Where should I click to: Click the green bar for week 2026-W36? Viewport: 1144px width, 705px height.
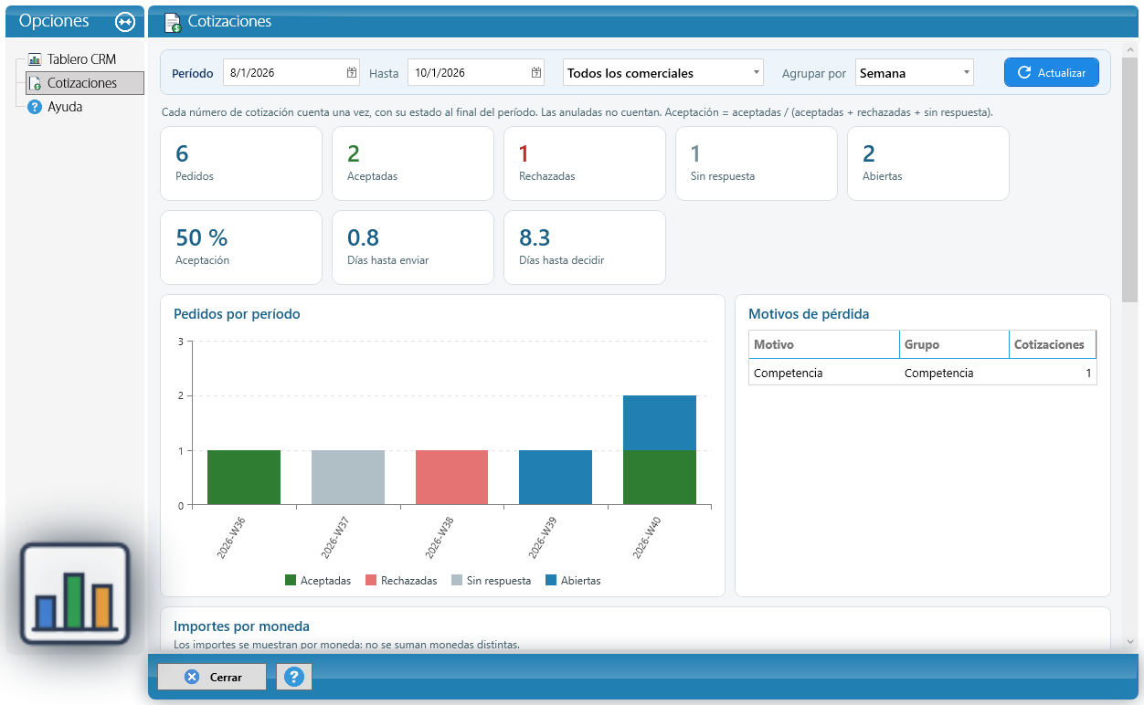point(244,478)
